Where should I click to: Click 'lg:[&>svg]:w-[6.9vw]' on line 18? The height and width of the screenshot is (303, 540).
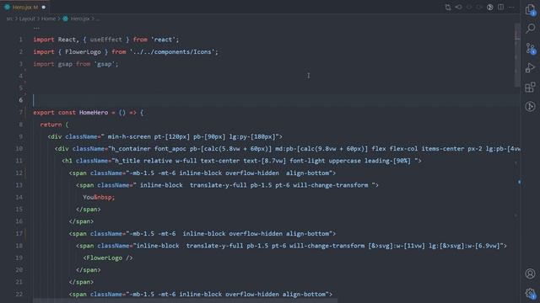[x=464, y=246]
